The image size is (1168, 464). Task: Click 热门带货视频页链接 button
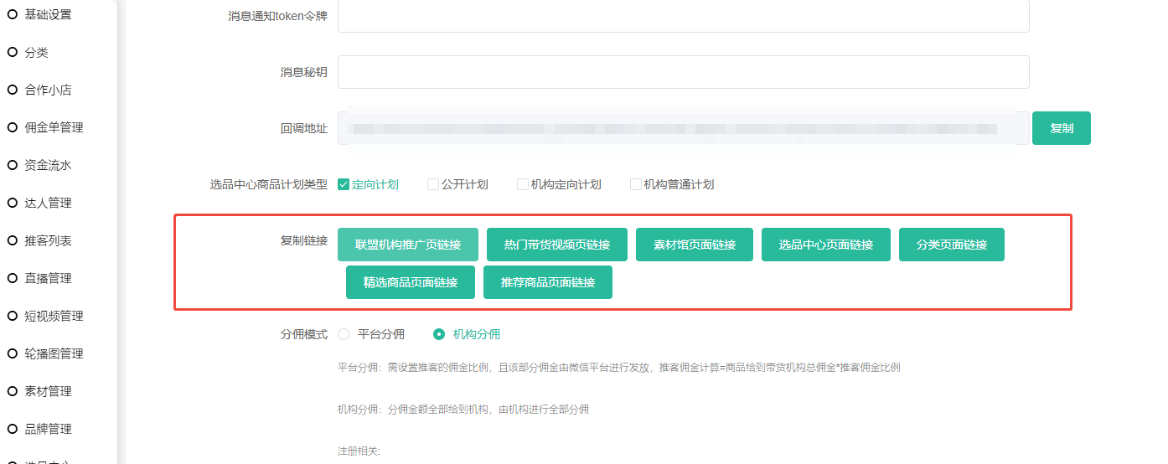pyautogui.click(x=557, y=245)
